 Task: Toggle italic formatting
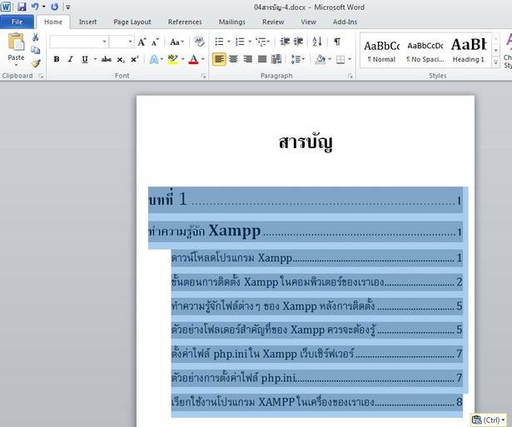tap(70, 59)
